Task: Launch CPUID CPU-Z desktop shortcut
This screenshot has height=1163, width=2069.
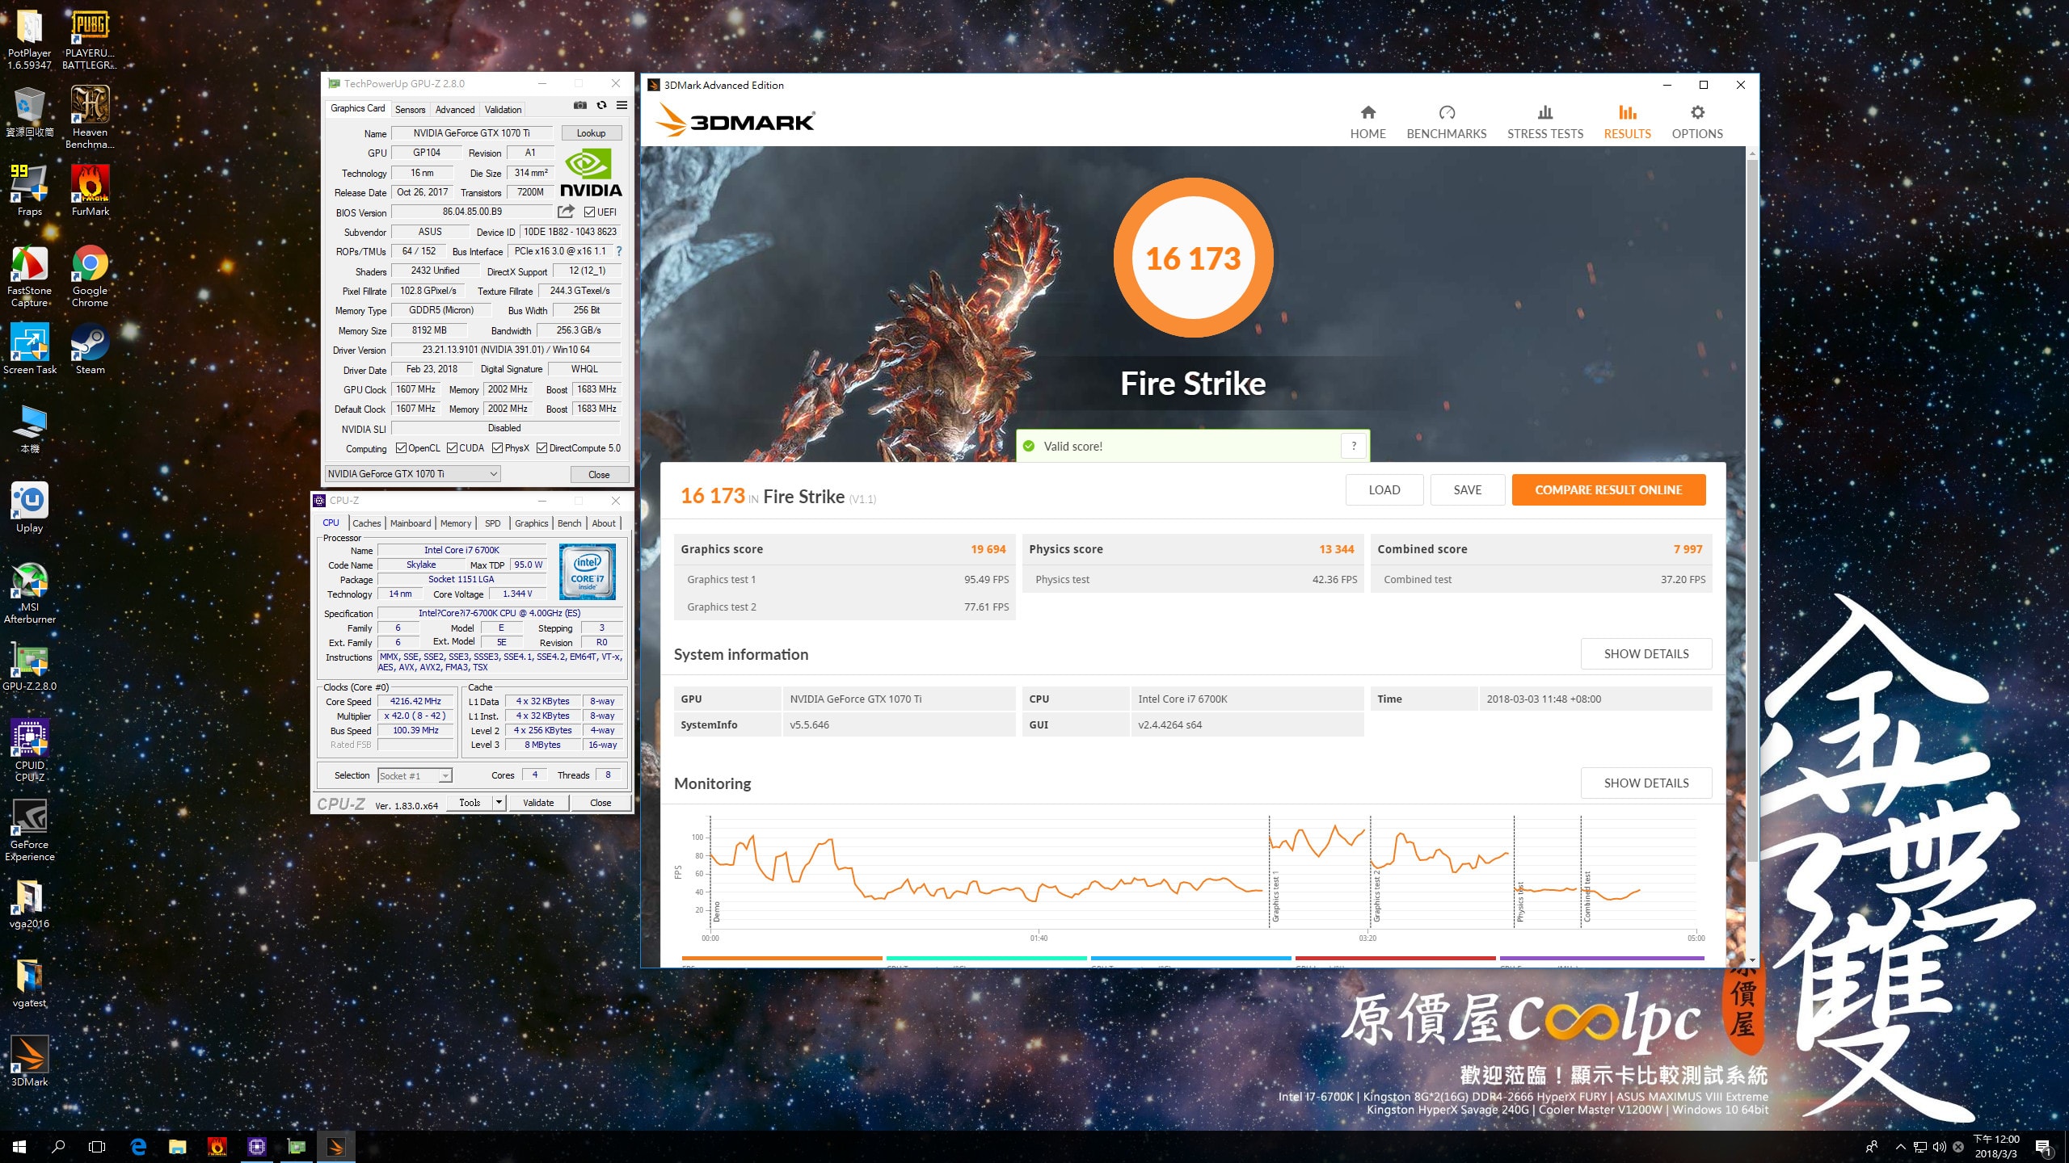Action: [x=30, y=751]
